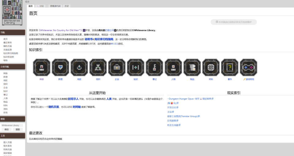Open 首页 in the sidebar navigation
The height and width of the screenshot is (156, 294).
click(6, 39)
